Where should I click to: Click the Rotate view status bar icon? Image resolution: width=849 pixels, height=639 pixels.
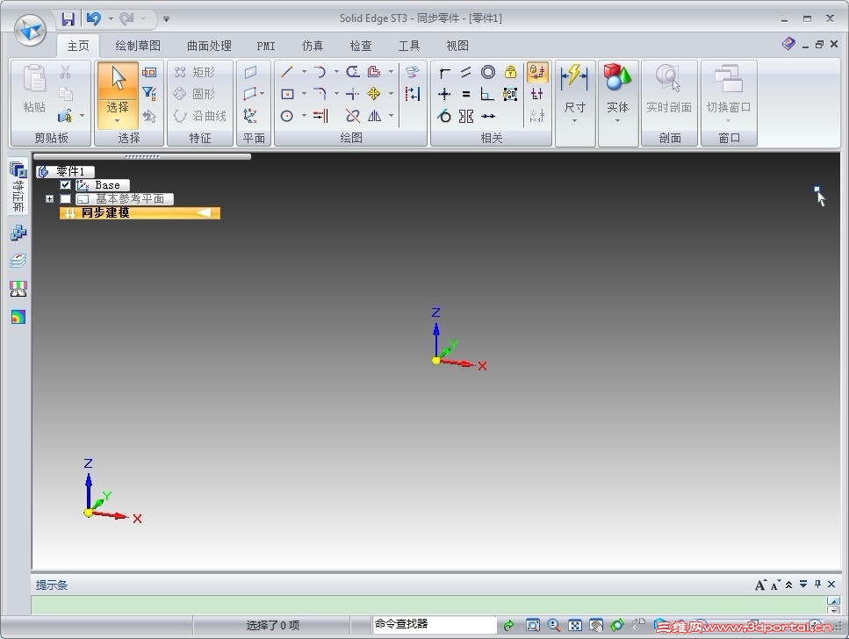click(616, 626)
